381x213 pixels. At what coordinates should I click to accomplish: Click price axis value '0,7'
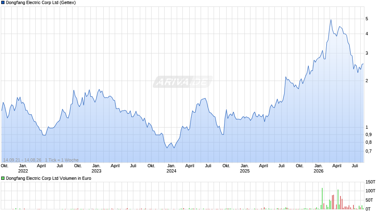[x=368, y=151]
